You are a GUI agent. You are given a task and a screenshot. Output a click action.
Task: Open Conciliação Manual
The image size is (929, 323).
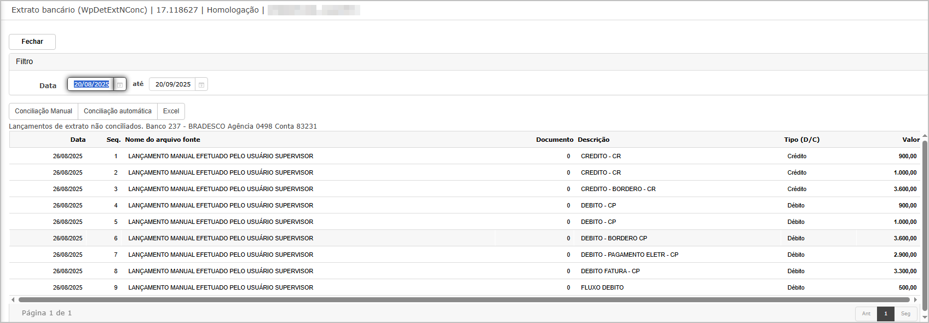pyautogui.click(x=43, y=111)
